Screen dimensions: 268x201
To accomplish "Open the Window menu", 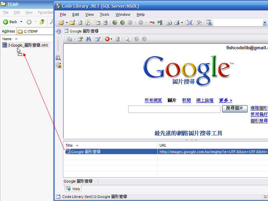I will (123, 14).
